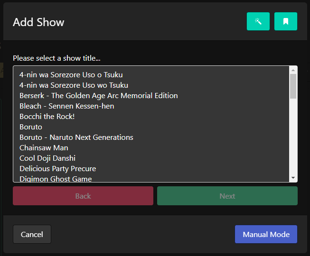Select '4-nin wa Sorezore Uso wo Tsuku'
The height and width of the screenshot is (256, 310).
click(x=151, y=85)
